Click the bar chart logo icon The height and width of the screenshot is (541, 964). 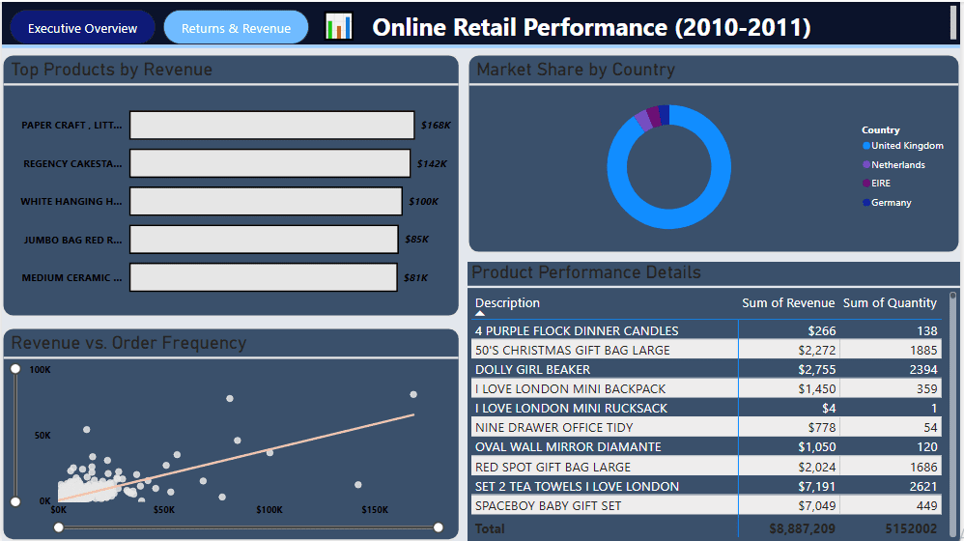339,27
